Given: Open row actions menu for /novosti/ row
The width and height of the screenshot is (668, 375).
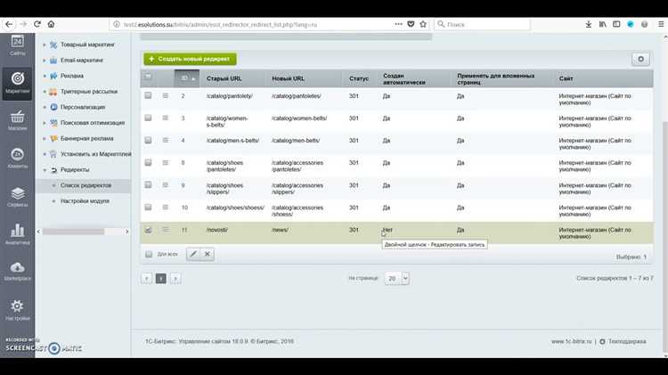Looking at the screenshot, I should coord(166,230).
